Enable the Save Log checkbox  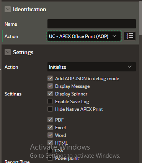(x=50, y=101)
